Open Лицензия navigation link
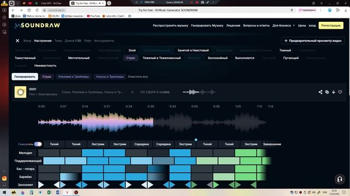 (233, 26)
